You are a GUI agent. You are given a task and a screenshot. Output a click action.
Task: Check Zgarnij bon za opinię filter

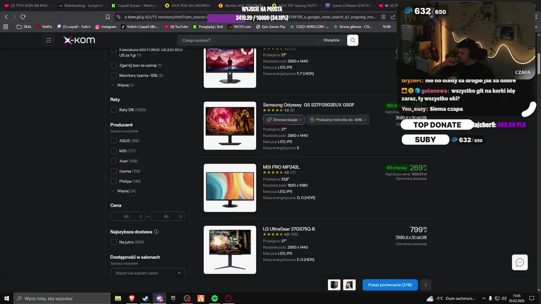tap(114, 65)
